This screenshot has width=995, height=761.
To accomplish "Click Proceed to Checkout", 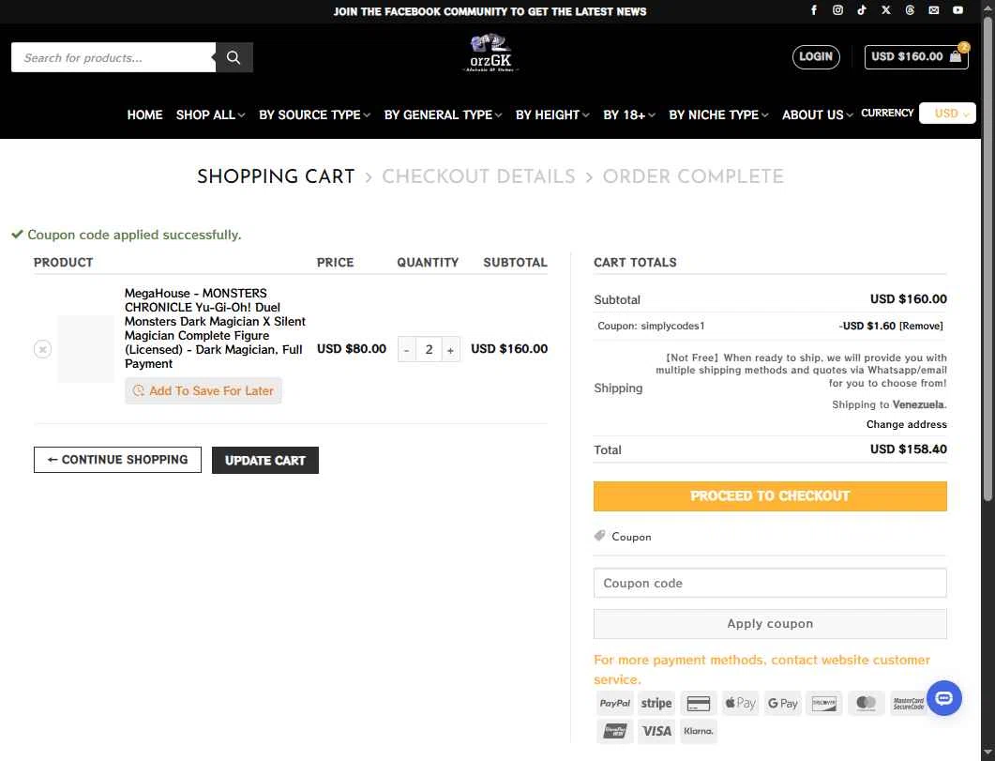I will (770, 495).
